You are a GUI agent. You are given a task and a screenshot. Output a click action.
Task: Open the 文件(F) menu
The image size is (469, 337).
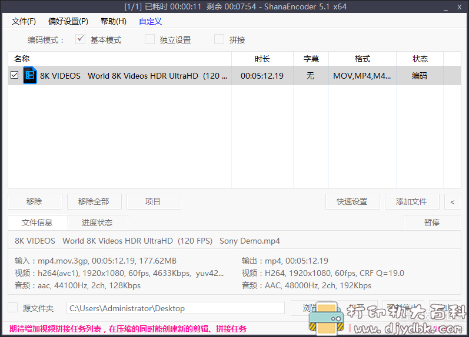(x=24, y=21)
